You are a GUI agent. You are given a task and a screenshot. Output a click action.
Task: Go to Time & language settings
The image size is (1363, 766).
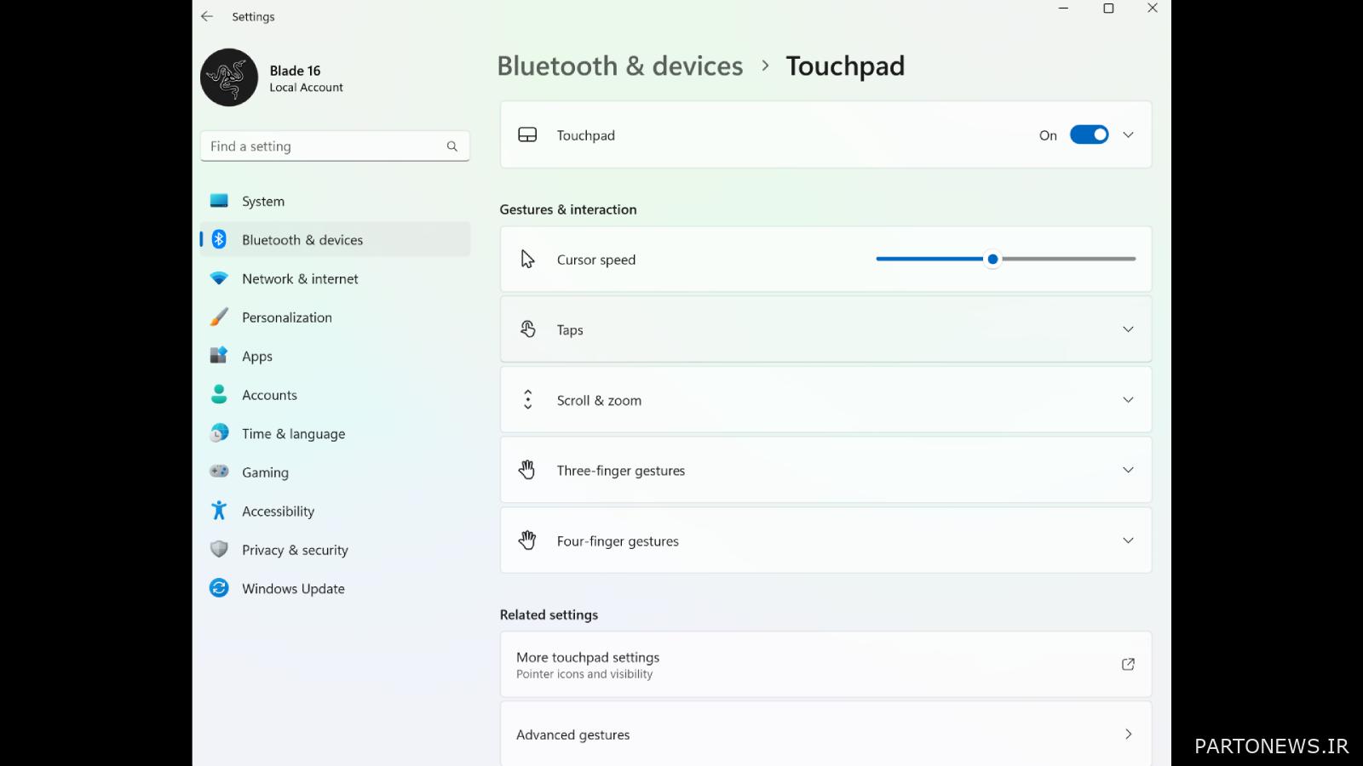pyautogui.click(x=293, y=434)
